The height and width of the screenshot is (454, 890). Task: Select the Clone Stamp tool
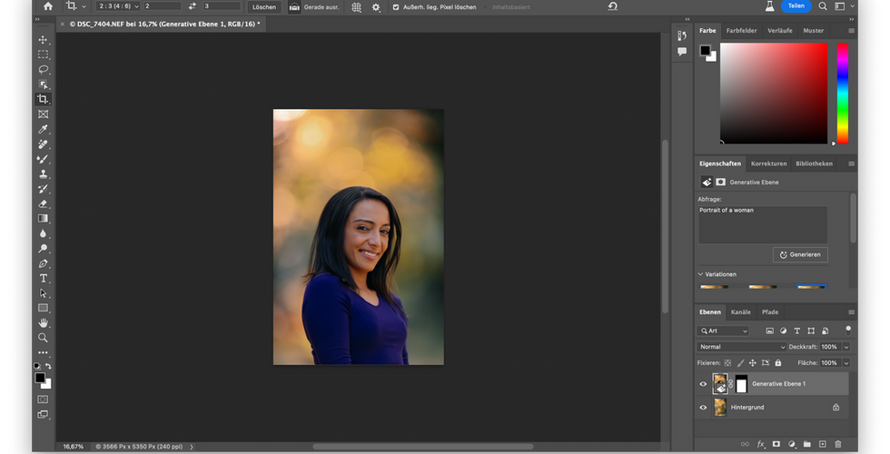(43, 173)
